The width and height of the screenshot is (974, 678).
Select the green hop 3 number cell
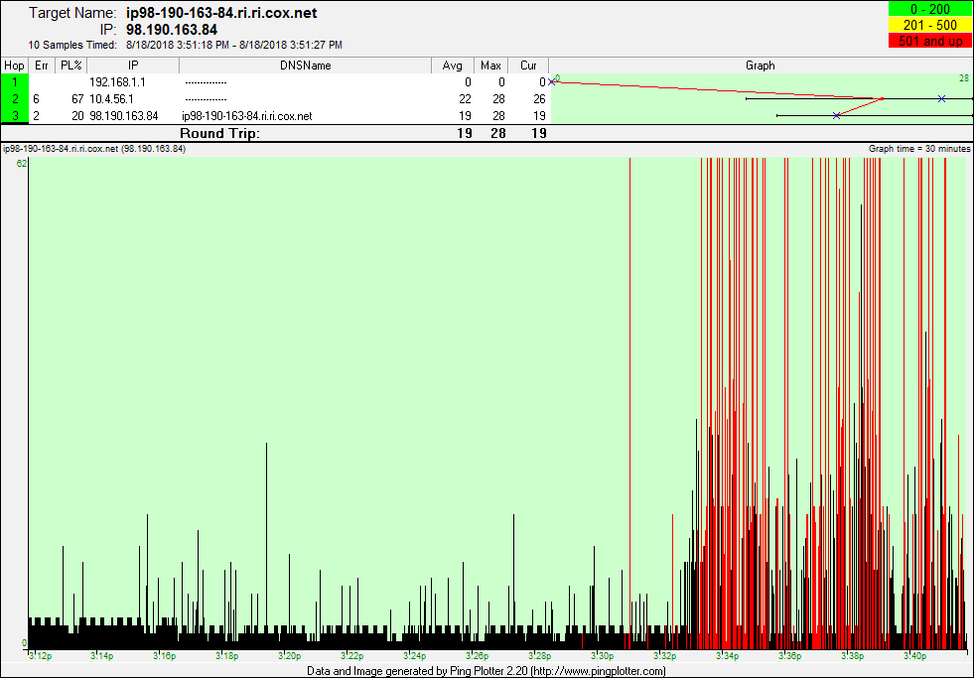coord(15,116)
